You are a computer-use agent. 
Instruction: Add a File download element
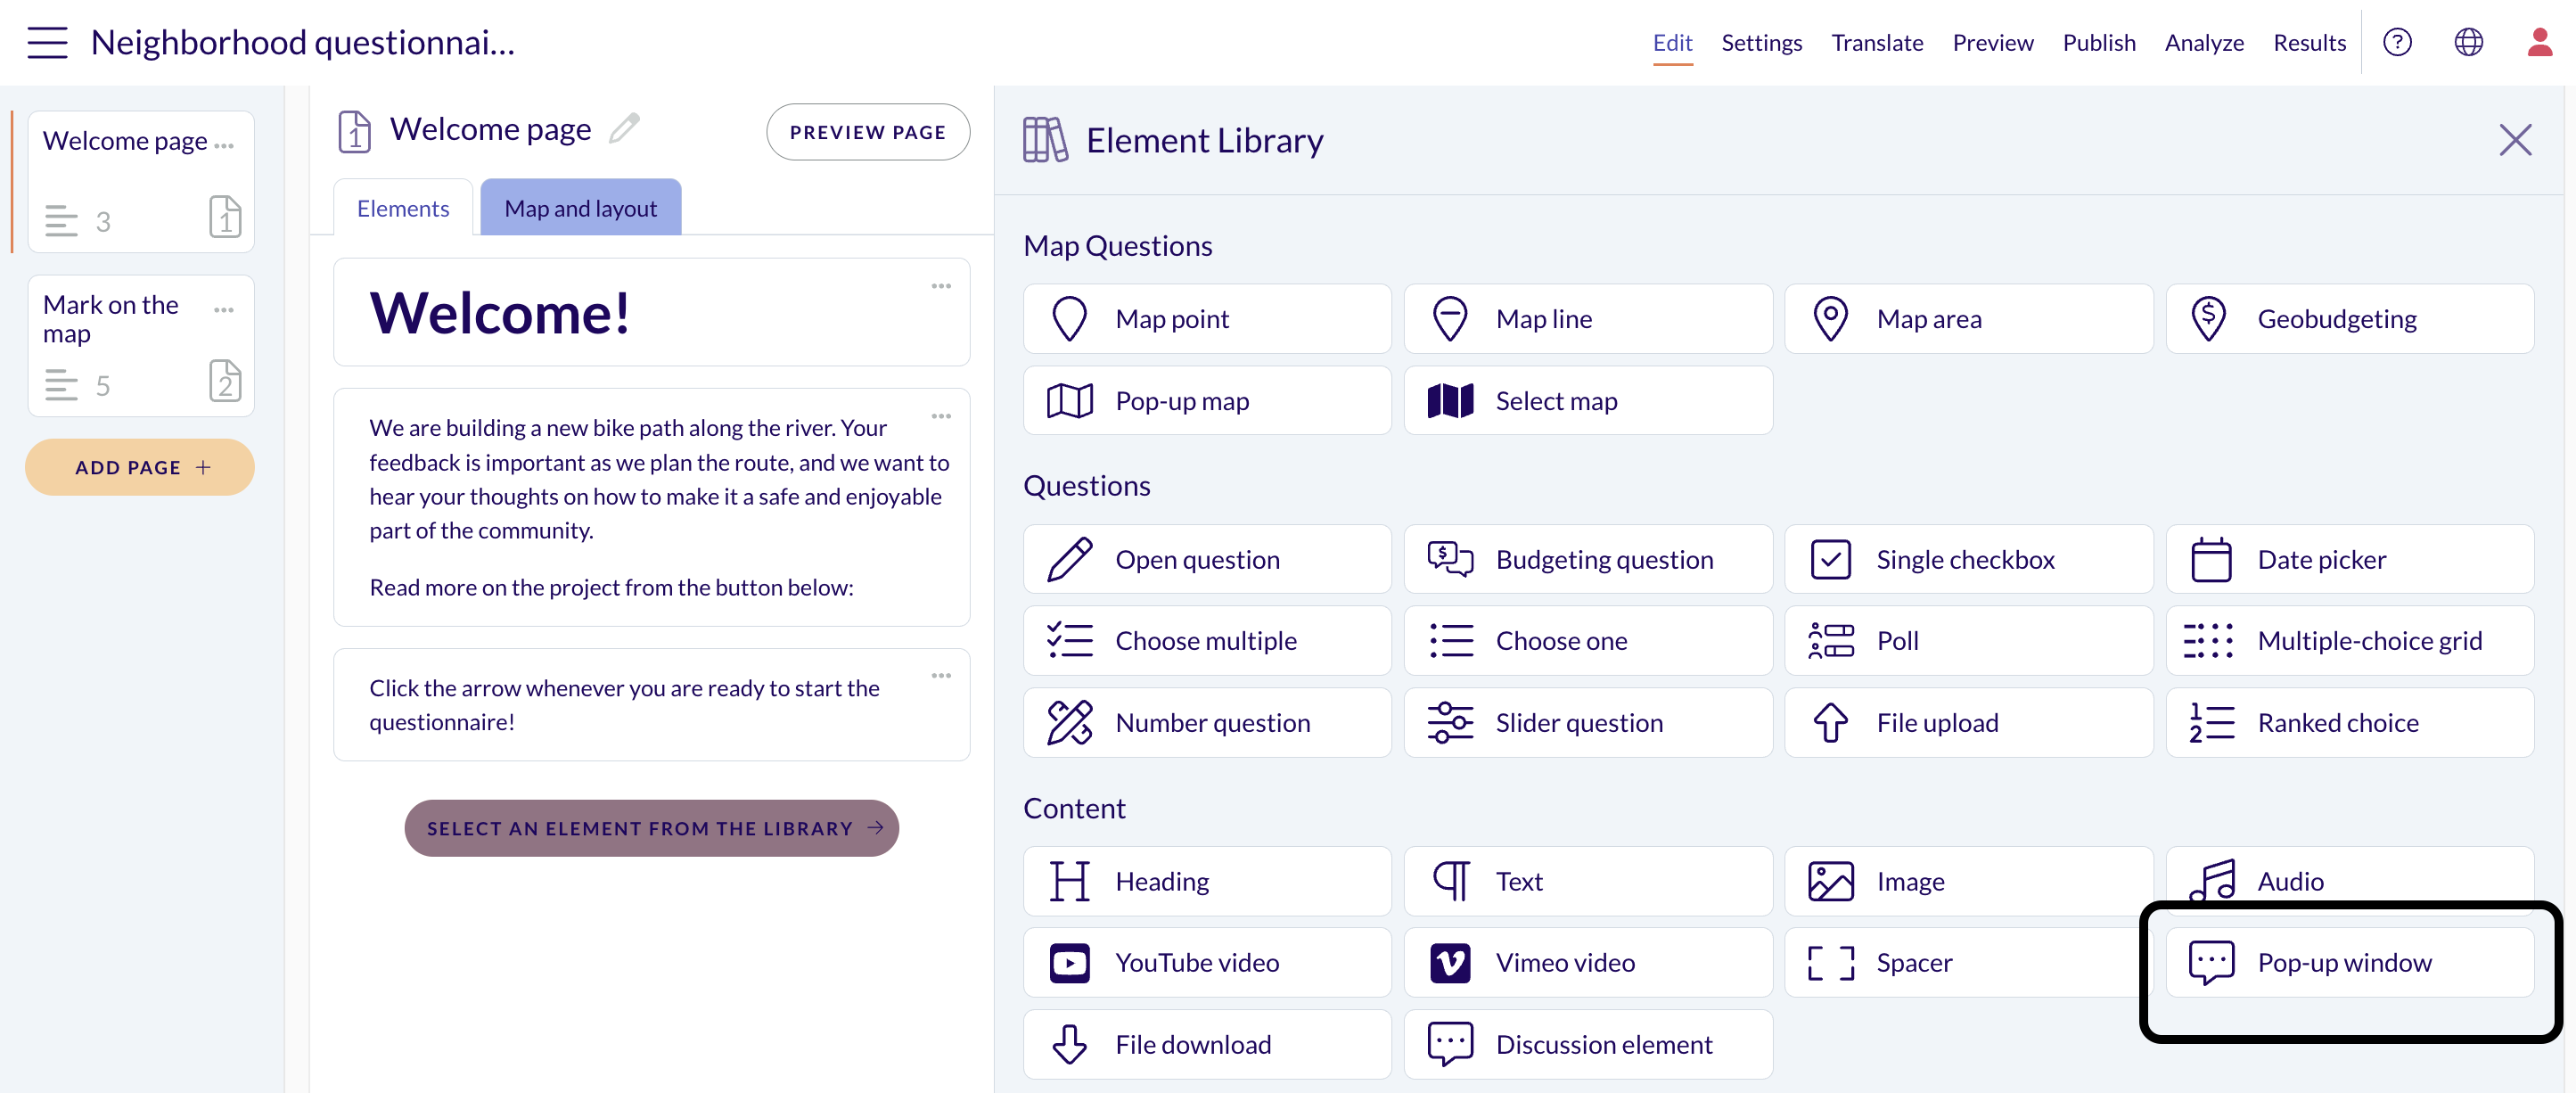click(x=1207, y=1045)
